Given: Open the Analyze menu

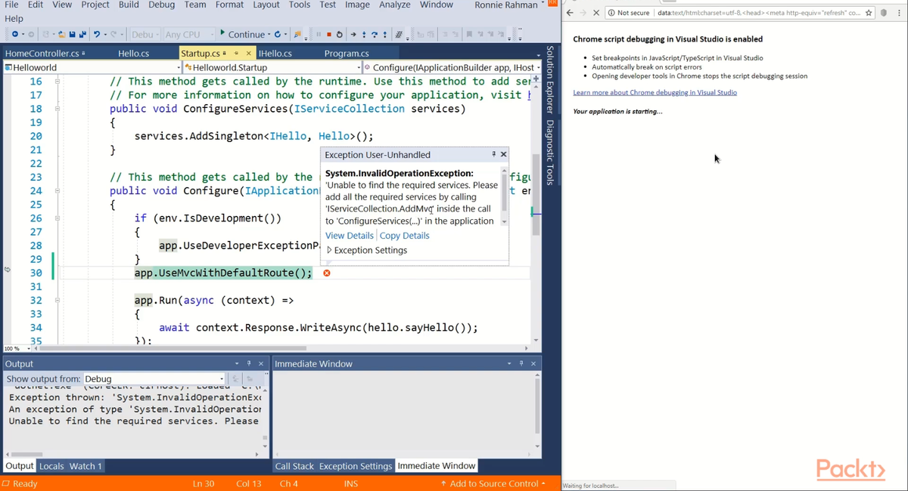Looking at the screenshot, I should pyautogui.click(x=394, y=5).
